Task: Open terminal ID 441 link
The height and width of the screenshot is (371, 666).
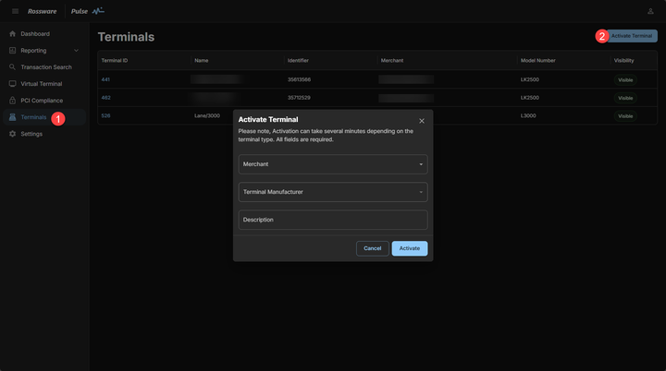Action: pos(105,80)
